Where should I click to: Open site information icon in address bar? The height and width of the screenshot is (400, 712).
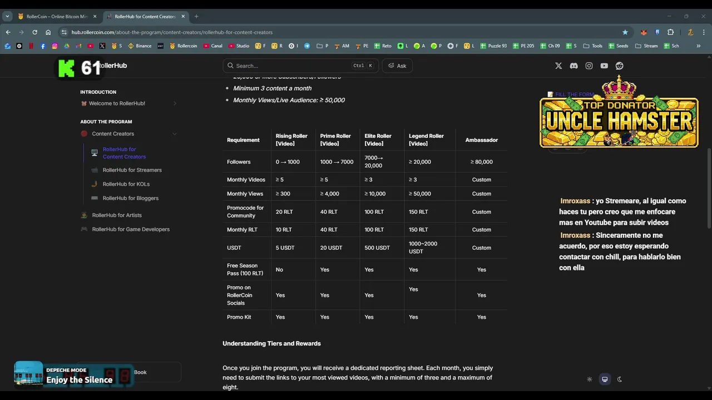click(x=64, y=32)
